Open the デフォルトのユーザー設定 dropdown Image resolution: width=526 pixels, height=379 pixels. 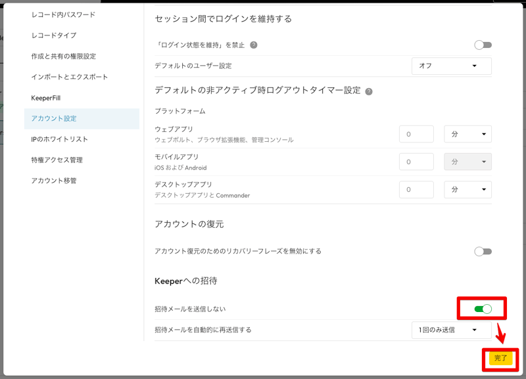pyautogui.click(x=451, y=66)
